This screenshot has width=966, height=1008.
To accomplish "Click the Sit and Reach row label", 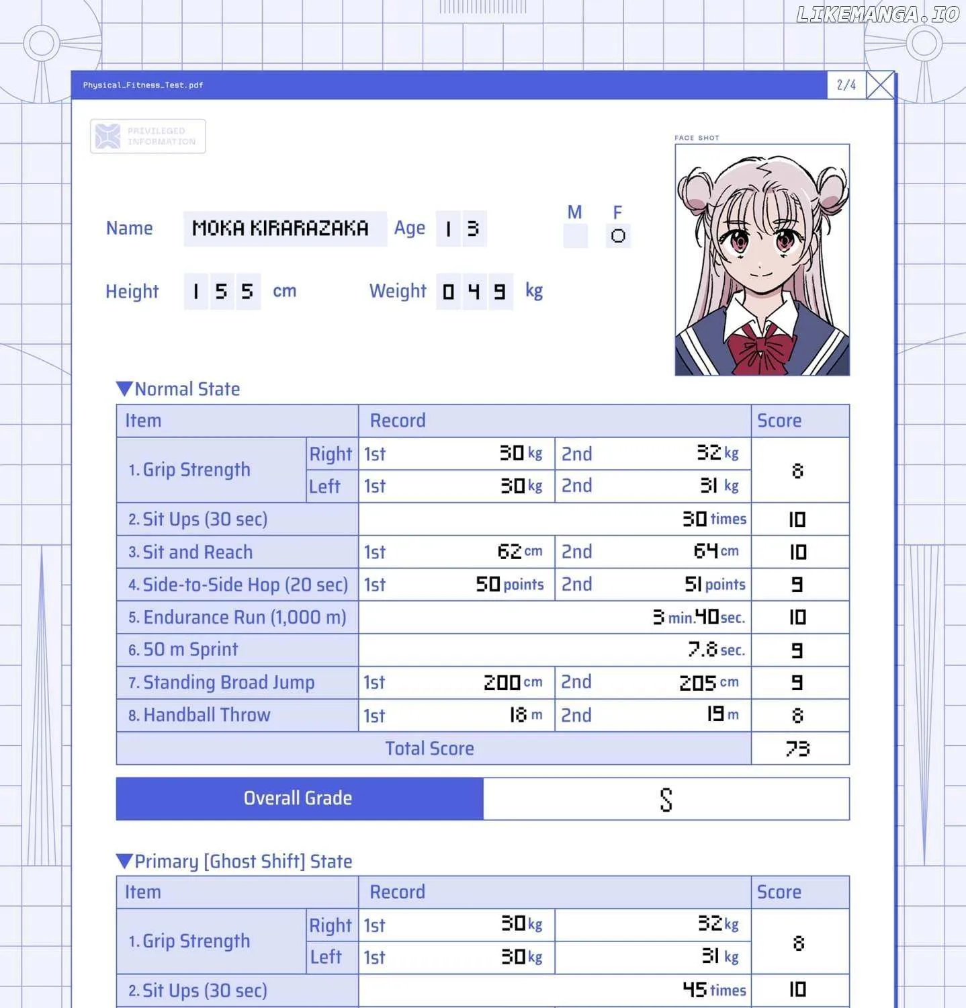I will pyautogui.click(x=191, y=552).
